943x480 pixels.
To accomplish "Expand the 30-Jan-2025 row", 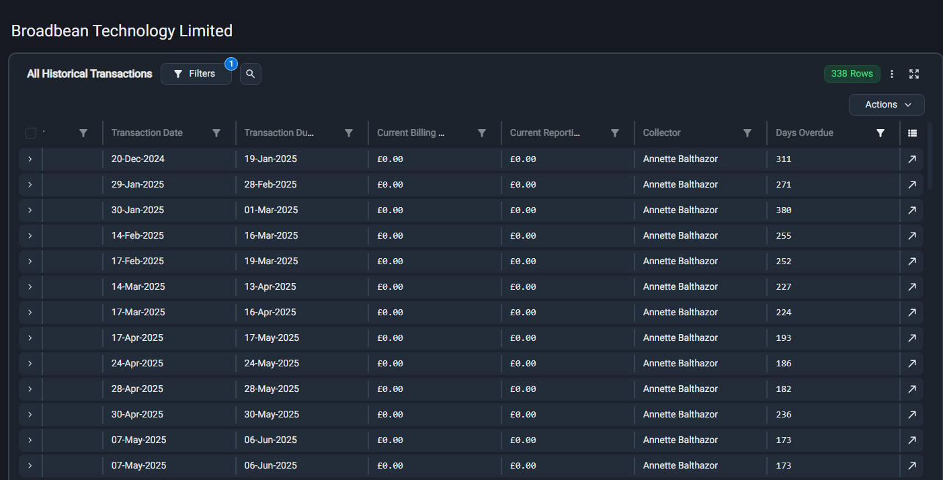I will (30, 210).
